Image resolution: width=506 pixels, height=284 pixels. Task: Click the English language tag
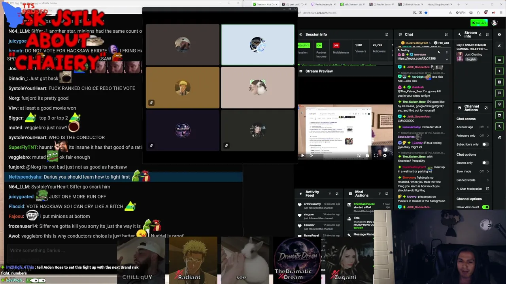point(471,59)
